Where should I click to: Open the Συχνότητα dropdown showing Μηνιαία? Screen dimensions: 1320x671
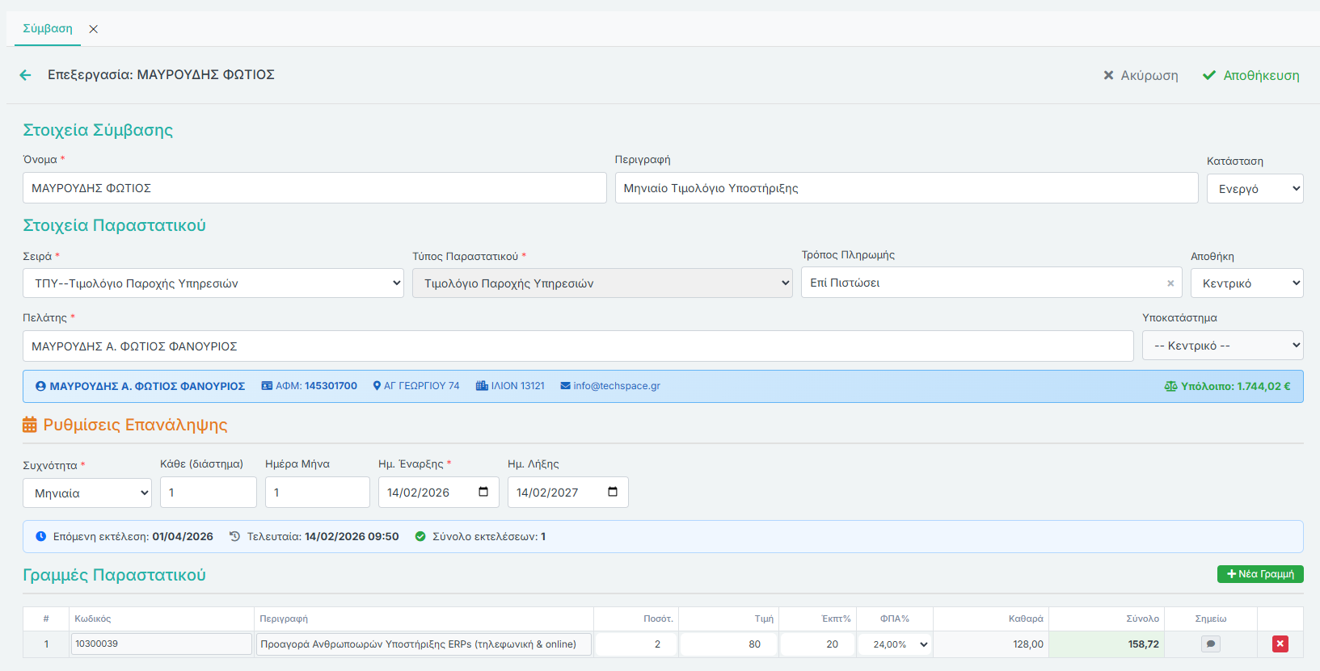tap(87, 493)
